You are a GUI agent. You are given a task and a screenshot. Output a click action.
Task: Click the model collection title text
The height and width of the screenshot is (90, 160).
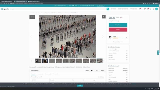(x=60, y=67)
